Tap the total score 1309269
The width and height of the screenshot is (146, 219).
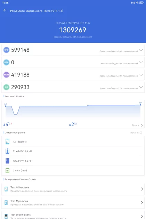73,30
